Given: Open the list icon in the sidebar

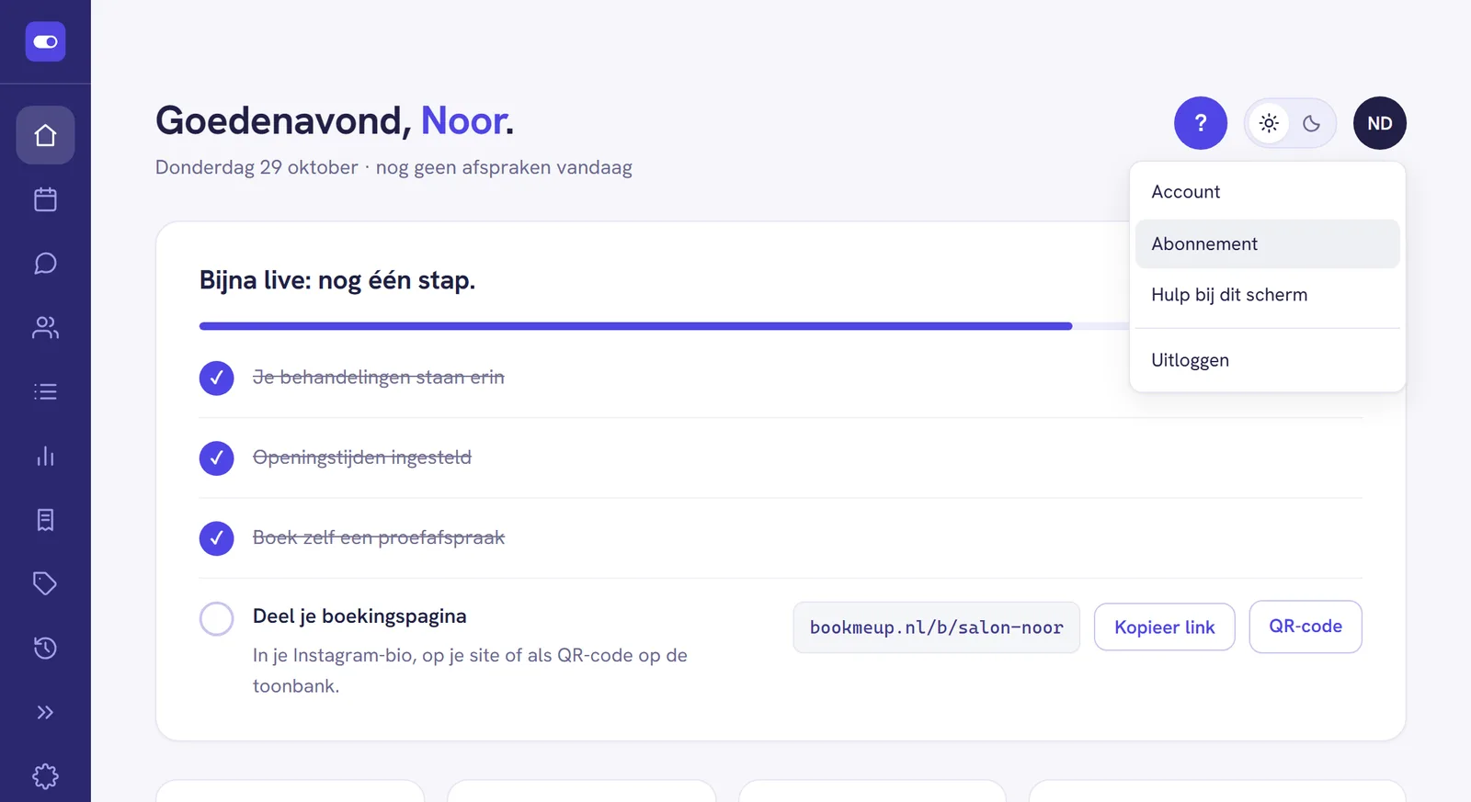Looking at the screenshot, I should (x=45, y=392).
